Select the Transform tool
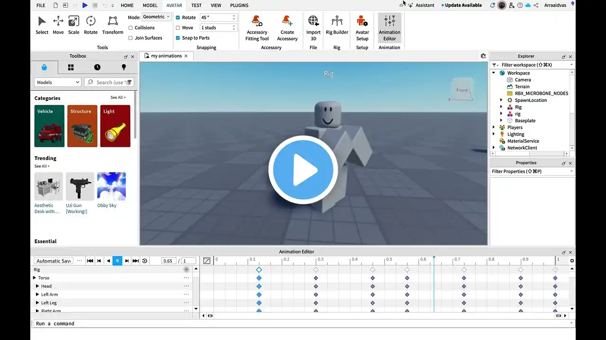606x340 pixels. 113,25
